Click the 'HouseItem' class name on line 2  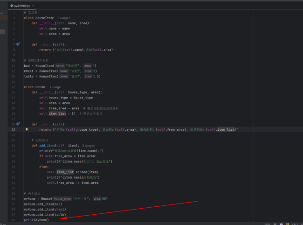44,18
